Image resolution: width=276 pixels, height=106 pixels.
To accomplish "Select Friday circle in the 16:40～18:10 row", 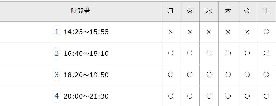I will pyautogui.click(x=247, y=53).
